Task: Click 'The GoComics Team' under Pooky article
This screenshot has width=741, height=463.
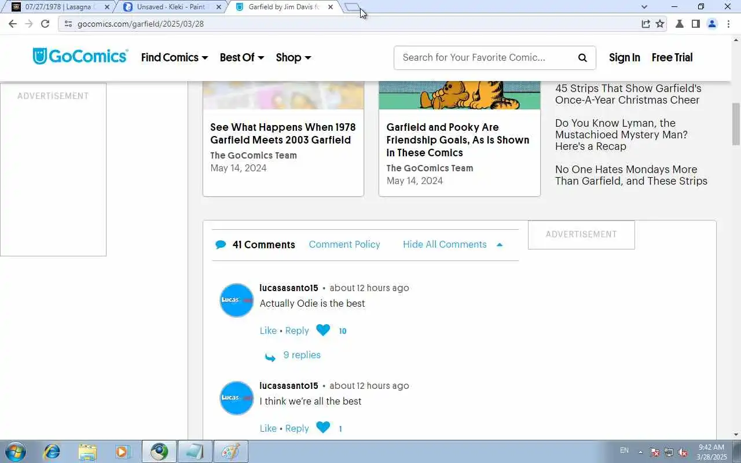Action: point(430,168)
